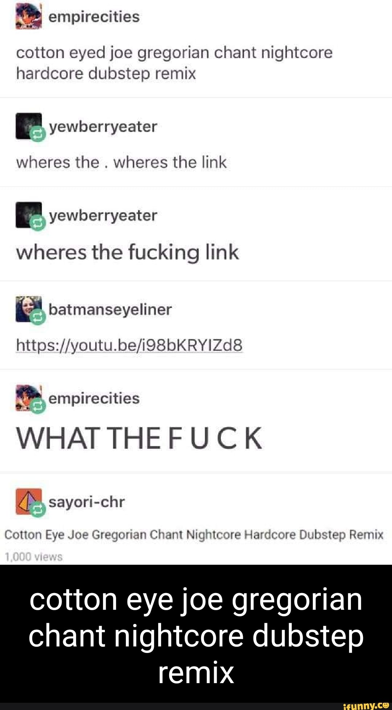This screenshot has width=392, height=710.
Task: Click empirecities avatar above 'WHAT THE F U C K'
Action: click(29, 398)
